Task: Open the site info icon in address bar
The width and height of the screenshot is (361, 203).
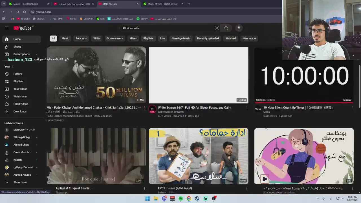Action: coord(32,12)
